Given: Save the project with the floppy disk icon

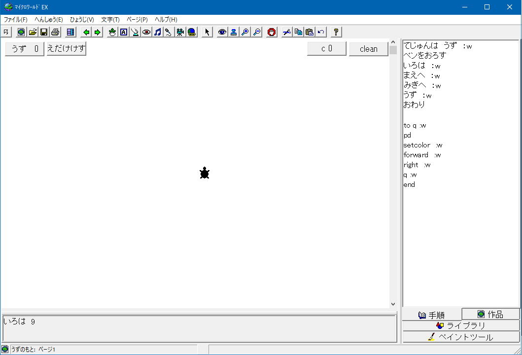Looking at the screenshot, I should pos(44,32).
